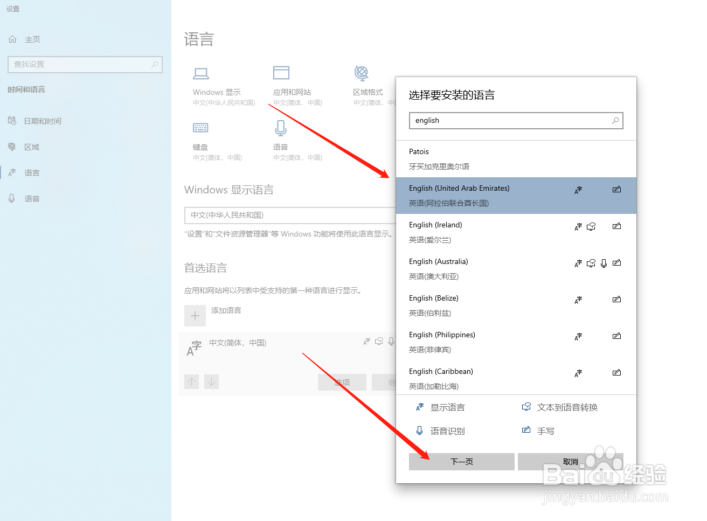707x521 pixels.
Task: Click the text-to-speech icon for English (Australia)
Action: click(x=591, y=263)
